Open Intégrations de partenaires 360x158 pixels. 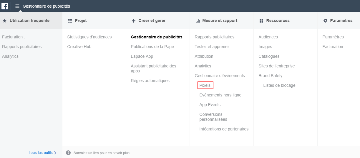click(224, 129)
